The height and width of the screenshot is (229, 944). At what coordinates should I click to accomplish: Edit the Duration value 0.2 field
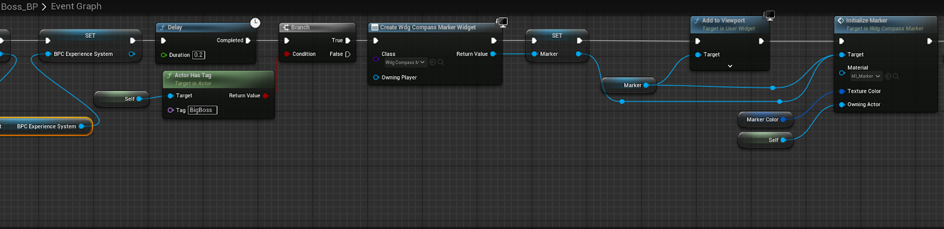(199, 55)
